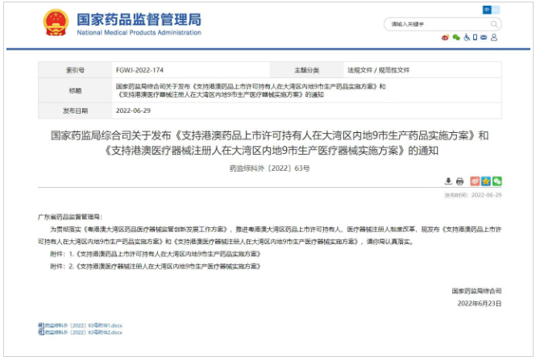This screenshot has width=536, height=357.
Task: Click the national emblem logo
Action: click(56, 23)
